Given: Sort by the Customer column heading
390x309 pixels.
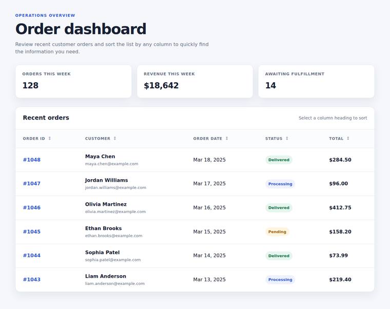Looking at the screenshot, I should (x=101, y=139).
